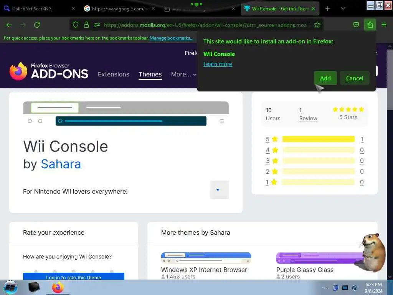The image size is (393, 295).
Task: Show hidden system tray icons
Action: pyautogui.click(x=325, y=287)
